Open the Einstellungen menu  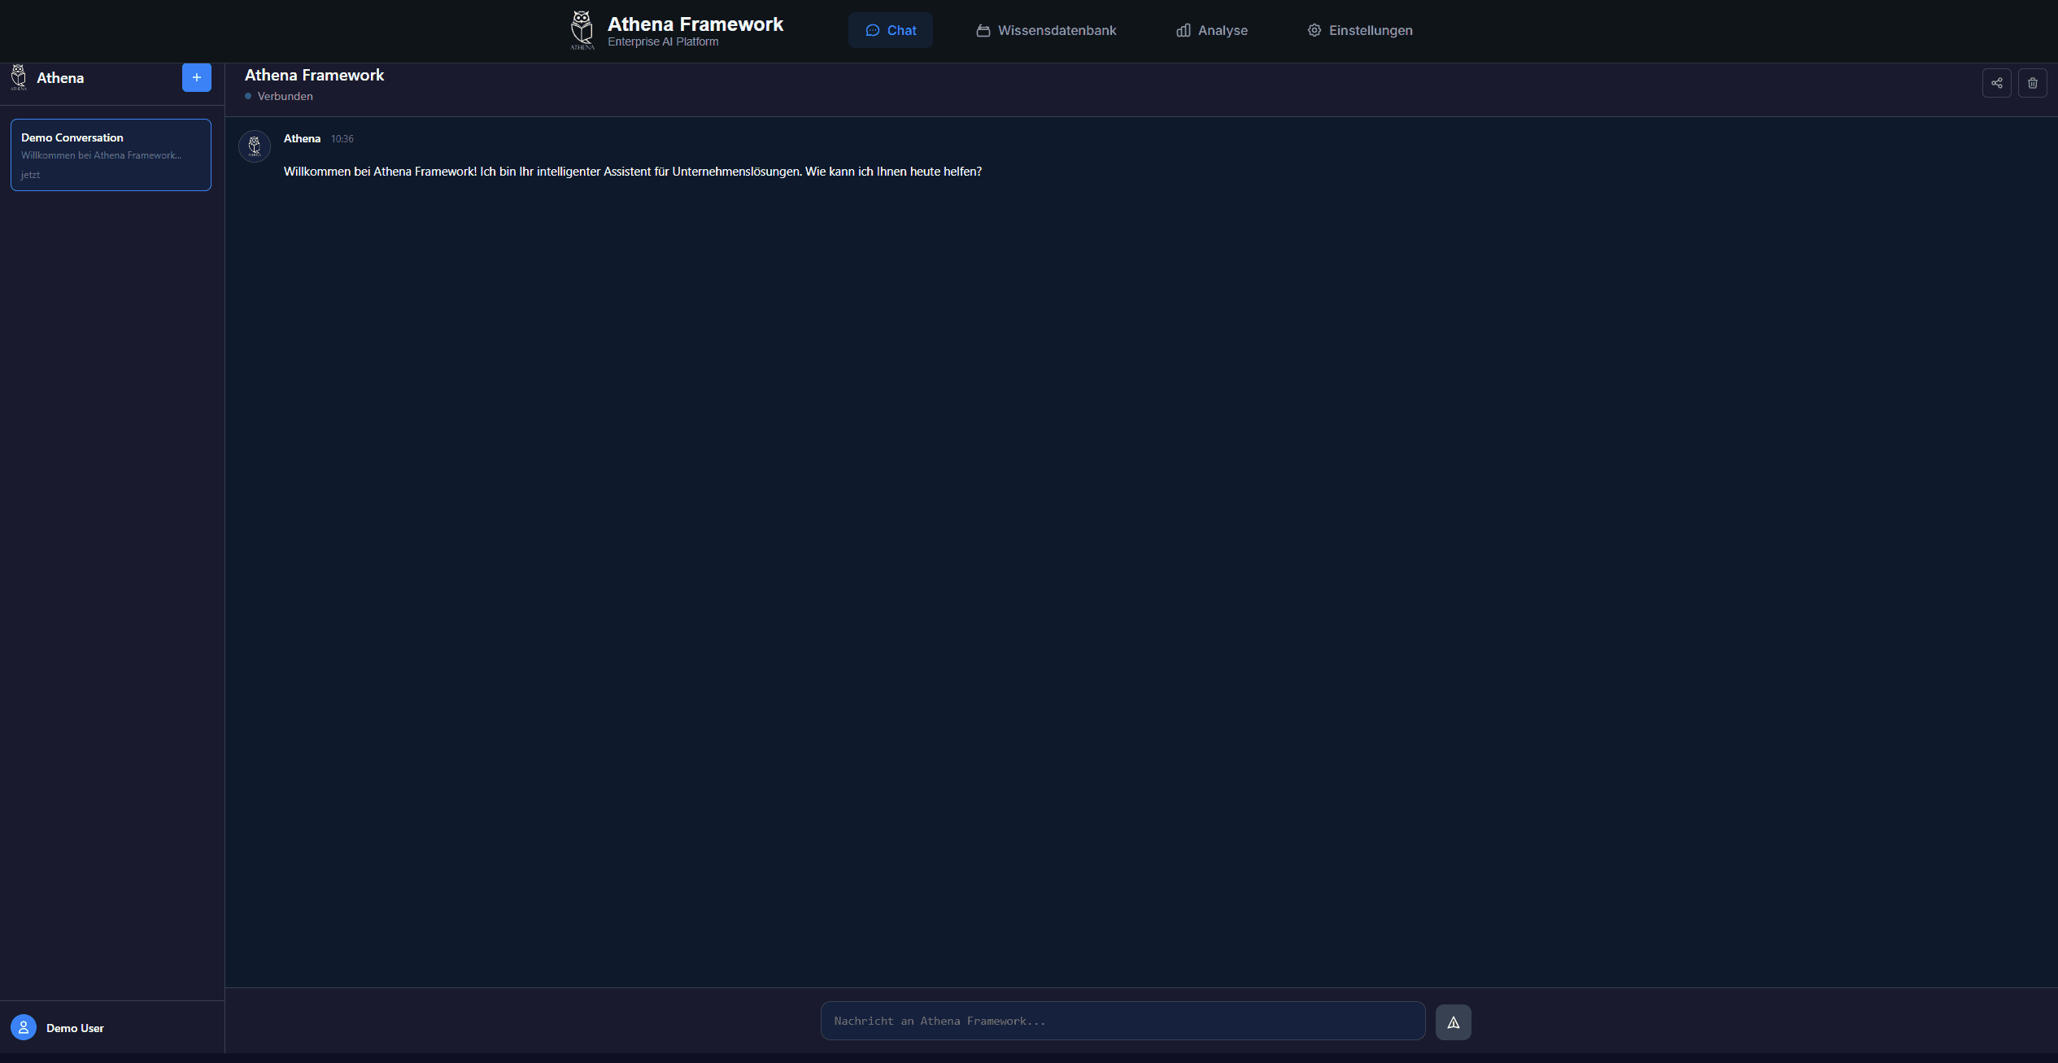coord(1359,30)
